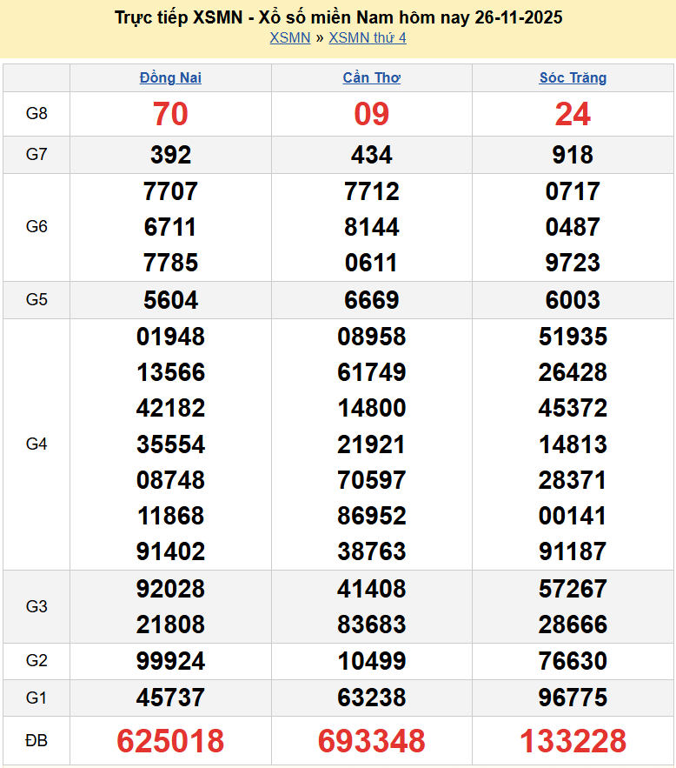Image resolution: width=676 pixels, height=768 pixels.
Task: Click the G7 row label
Action: point(36,155)
